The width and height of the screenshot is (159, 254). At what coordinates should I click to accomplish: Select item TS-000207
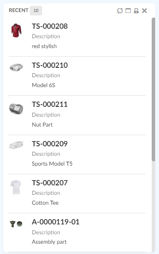[x=50, y=183]
